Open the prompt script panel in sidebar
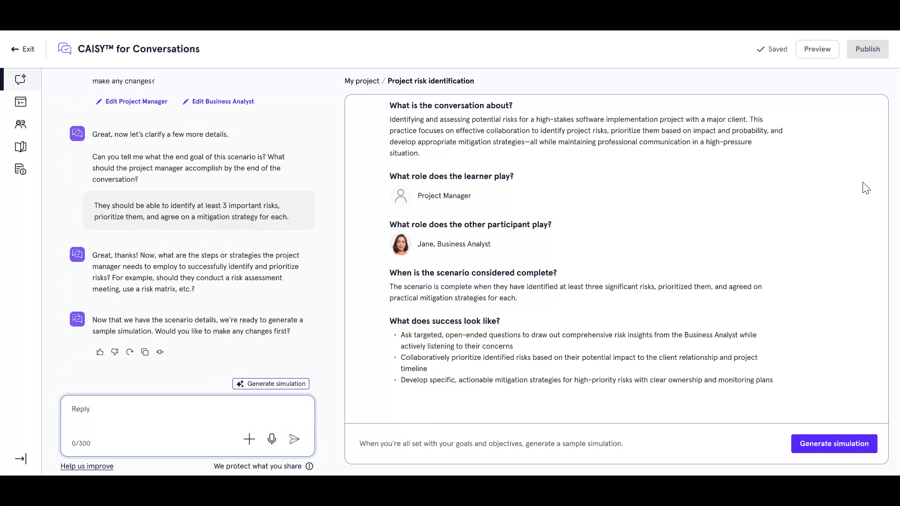This screenshot has height=506, width=900. coord(20,102)
